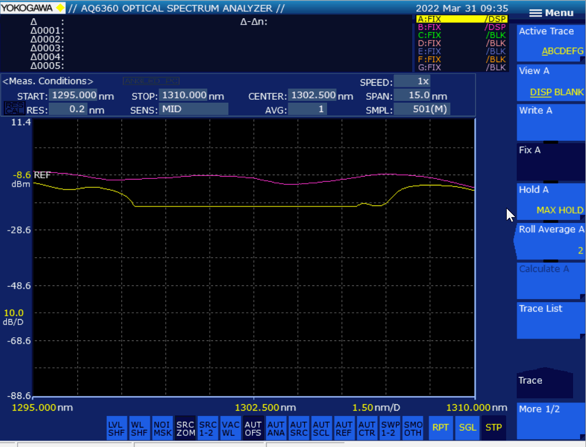Click the YOKOGAWA logo
The height and width of the screenshot is (447, 586).
click(32, 8)
